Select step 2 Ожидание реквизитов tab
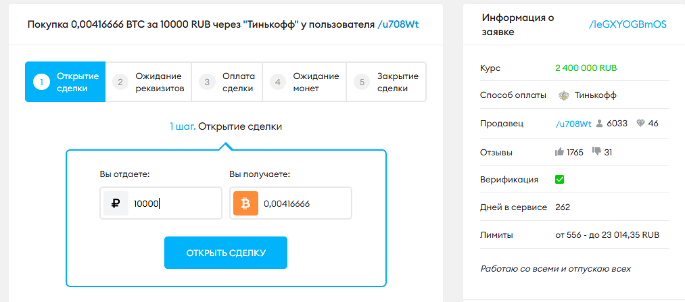Screen dimensions: 685x302 click(149, 82)
